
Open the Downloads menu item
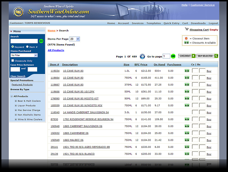198,23
